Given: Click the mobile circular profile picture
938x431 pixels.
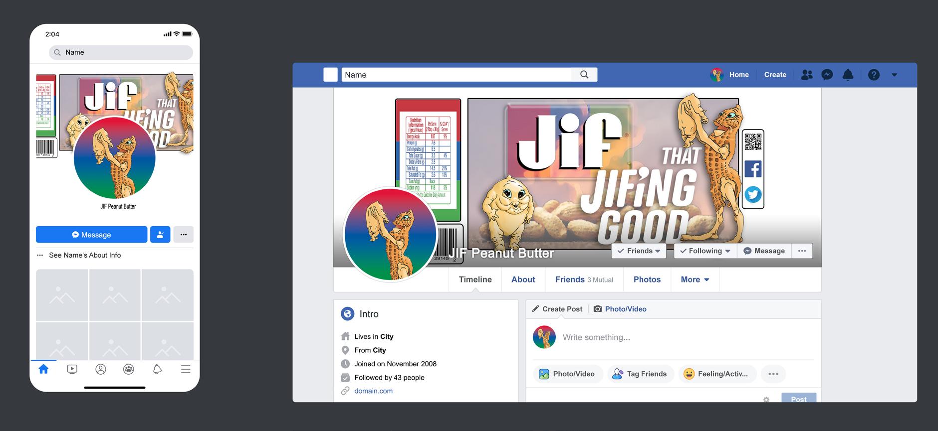Looking at the screenshot, I should click(x=114, y=158).
